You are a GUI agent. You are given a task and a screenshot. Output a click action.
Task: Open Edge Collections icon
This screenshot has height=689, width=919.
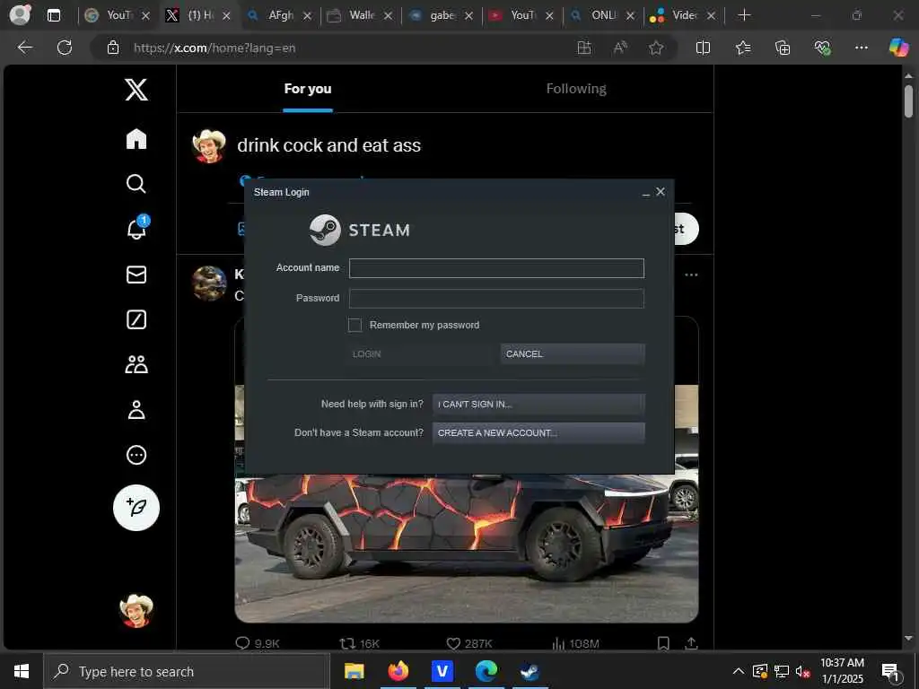point(783,48)
